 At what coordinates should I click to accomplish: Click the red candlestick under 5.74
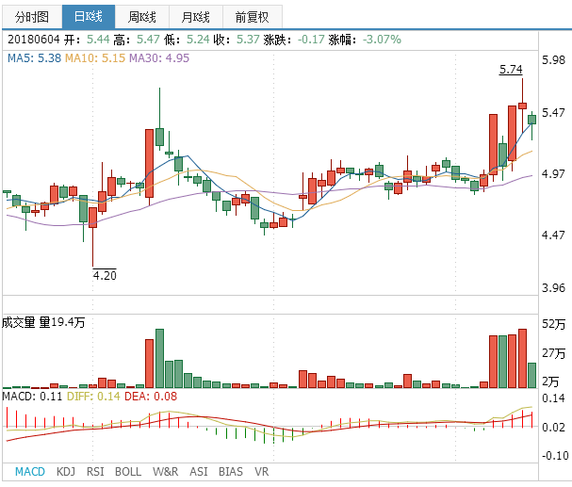tap(522, 106)
